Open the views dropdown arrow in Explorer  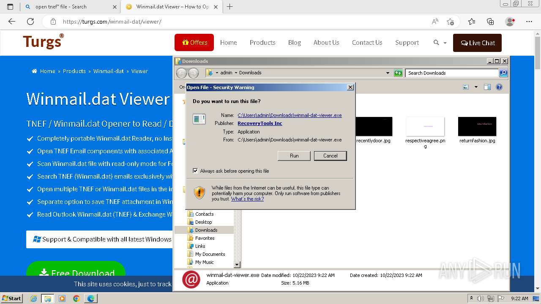coord(476,87)
